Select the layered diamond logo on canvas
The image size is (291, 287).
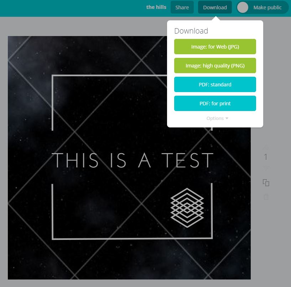[187, 207]
